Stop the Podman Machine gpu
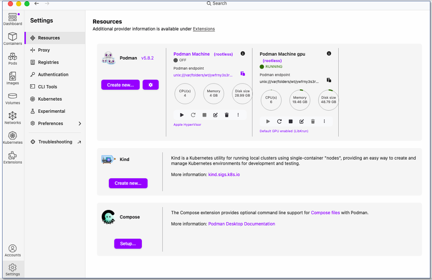432x280 pixels. pos(291,122)
